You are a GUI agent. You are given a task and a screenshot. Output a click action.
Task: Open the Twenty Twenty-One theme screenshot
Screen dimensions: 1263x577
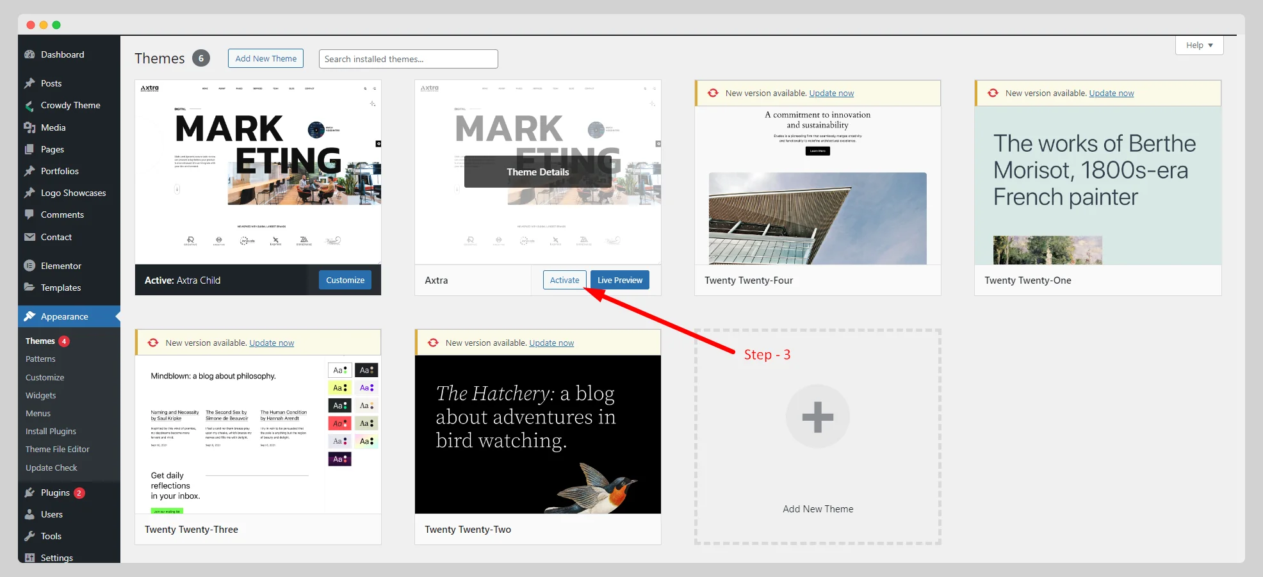tap(1098, 185)
